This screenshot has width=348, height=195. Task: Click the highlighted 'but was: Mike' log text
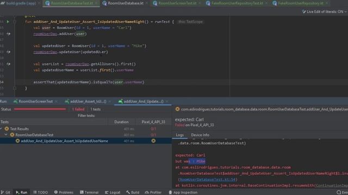(x=190, y=161)
